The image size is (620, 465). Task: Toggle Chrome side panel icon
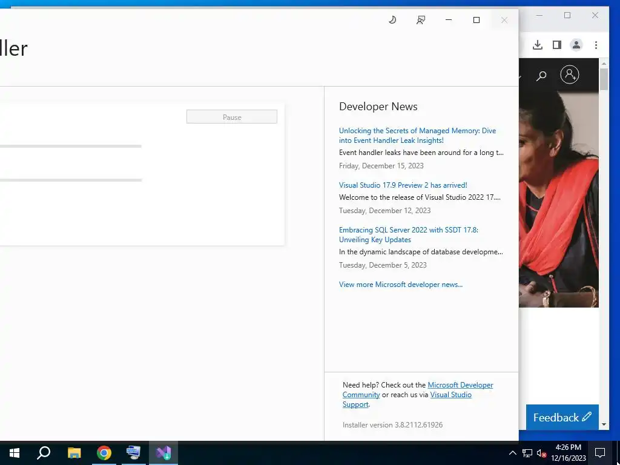point(557,45)
